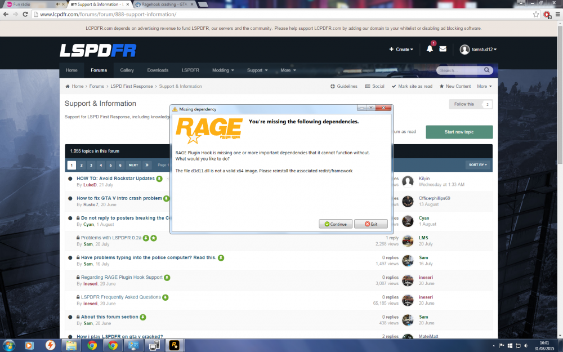The image size is (563, 352).
Task: Open the Gallery nav item
Action: 127,70
